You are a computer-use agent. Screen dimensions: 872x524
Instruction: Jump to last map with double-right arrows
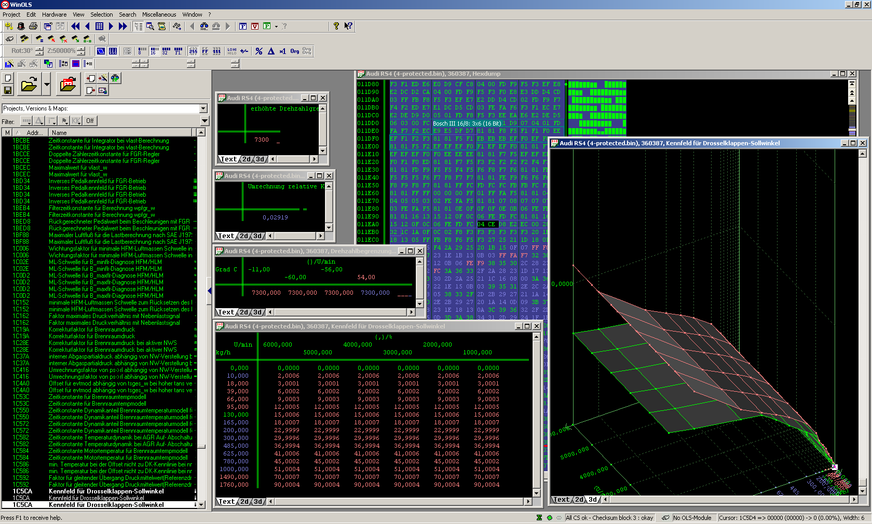123,26
